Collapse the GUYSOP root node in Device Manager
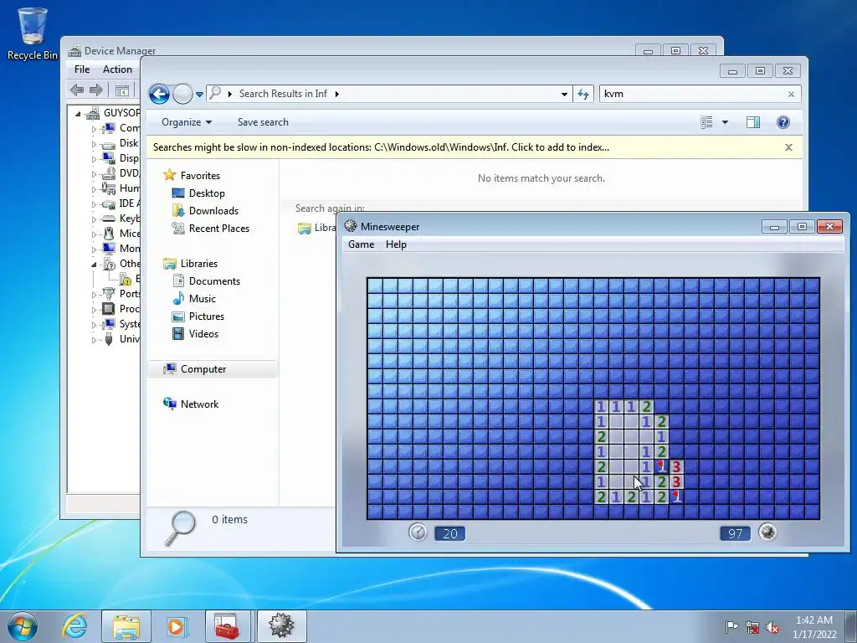 click(78, 114)
